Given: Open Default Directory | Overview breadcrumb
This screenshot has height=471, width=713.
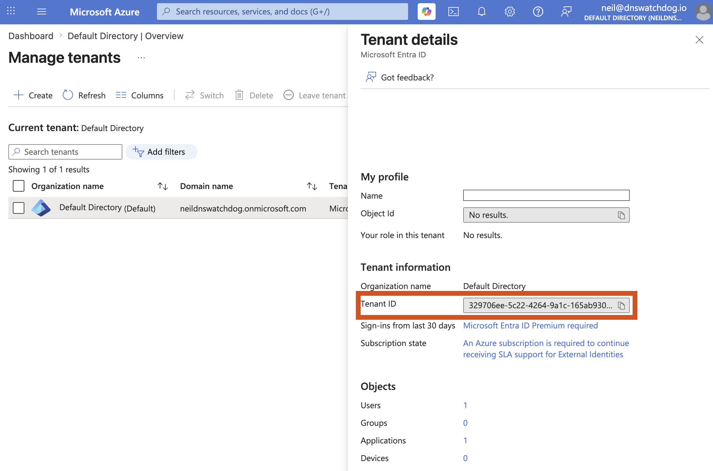Looking at the screenshot, I should (x=126, y=36).
